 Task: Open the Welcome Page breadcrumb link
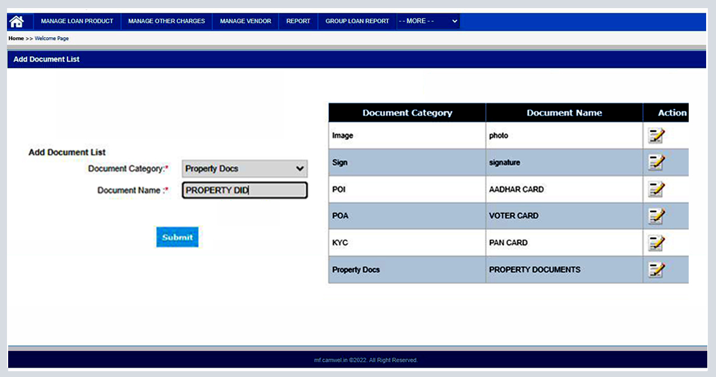tap(51, 38)
